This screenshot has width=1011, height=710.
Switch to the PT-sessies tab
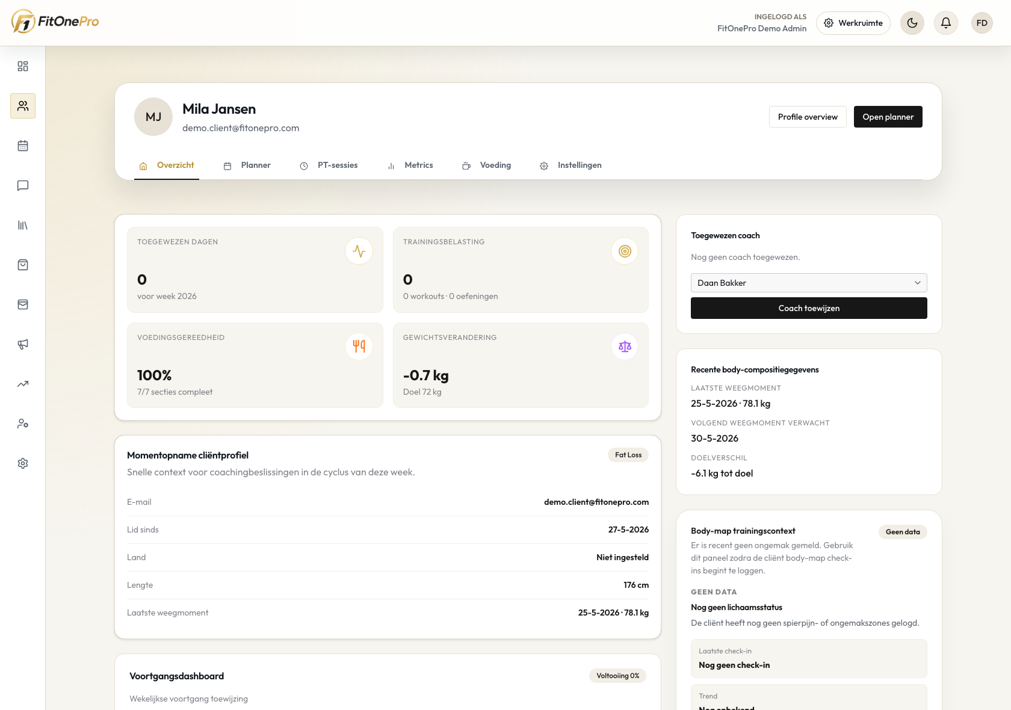(329, 165)
